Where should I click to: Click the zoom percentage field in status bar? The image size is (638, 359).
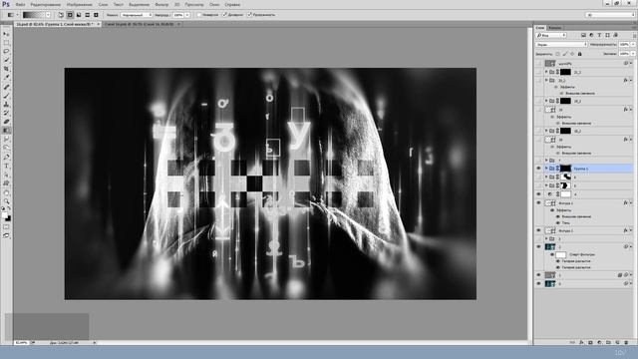(21, 343)
